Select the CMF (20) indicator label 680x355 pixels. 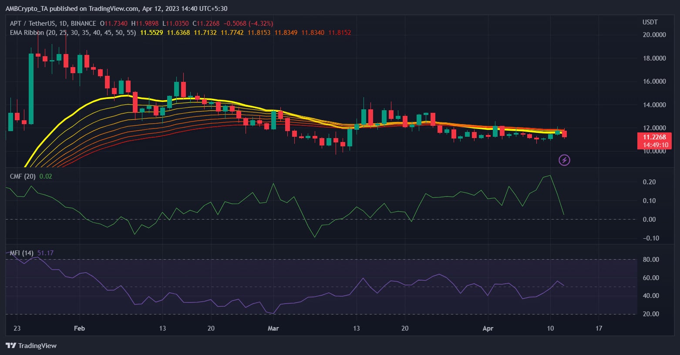click(x=23, y=176)
